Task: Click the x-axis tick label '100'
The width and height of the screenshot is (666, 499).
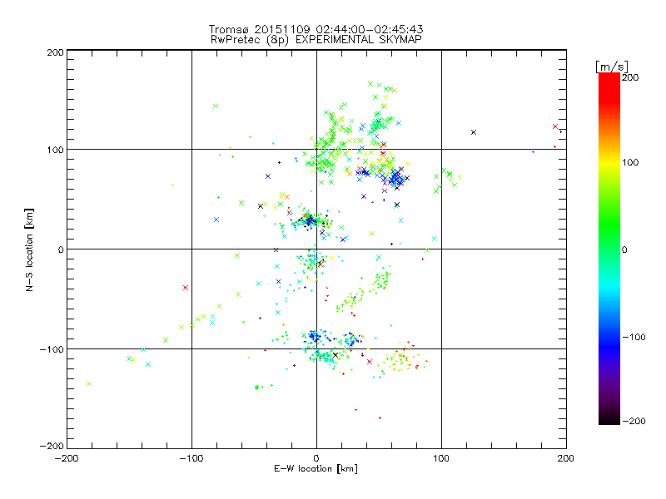Action: coord(441,458)
